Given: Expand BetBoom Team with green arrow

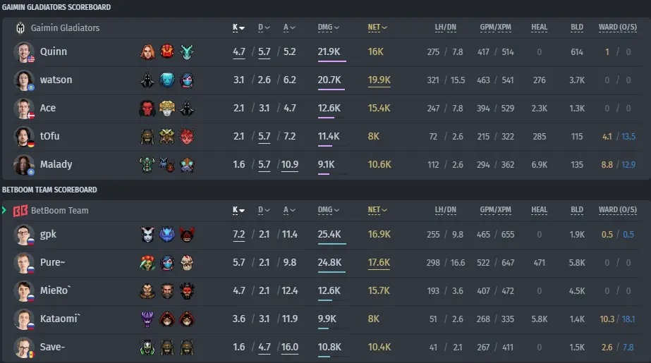Looking at the screenshot, I should click(x=4, y=210).
